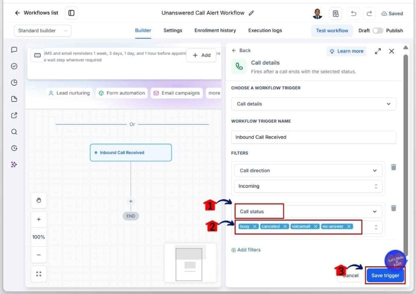Viewport: 416px width, 294px height.
Task: Remove the voicemail status tag
Action: pos(315,226)
